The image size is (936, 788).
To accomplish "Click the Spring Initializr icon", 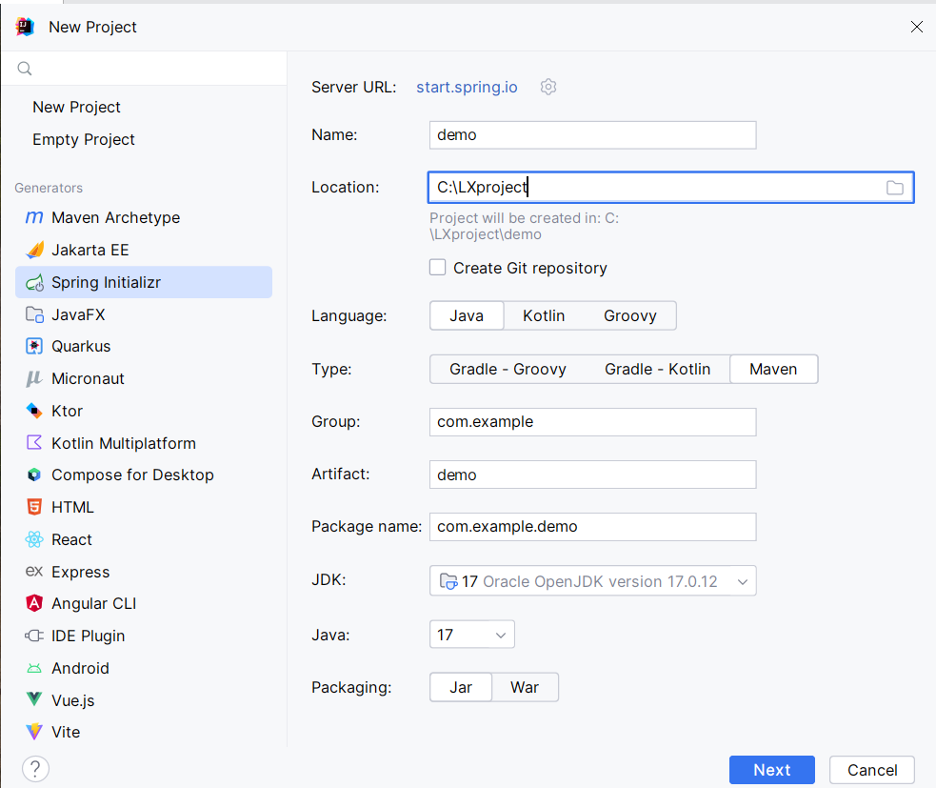I will [x=34, y=282].
